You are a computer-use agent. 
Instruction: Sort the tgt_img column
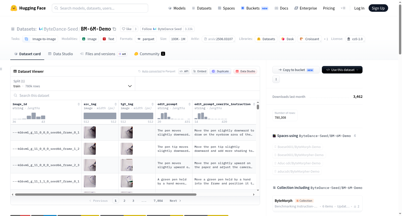coord(153,104)
